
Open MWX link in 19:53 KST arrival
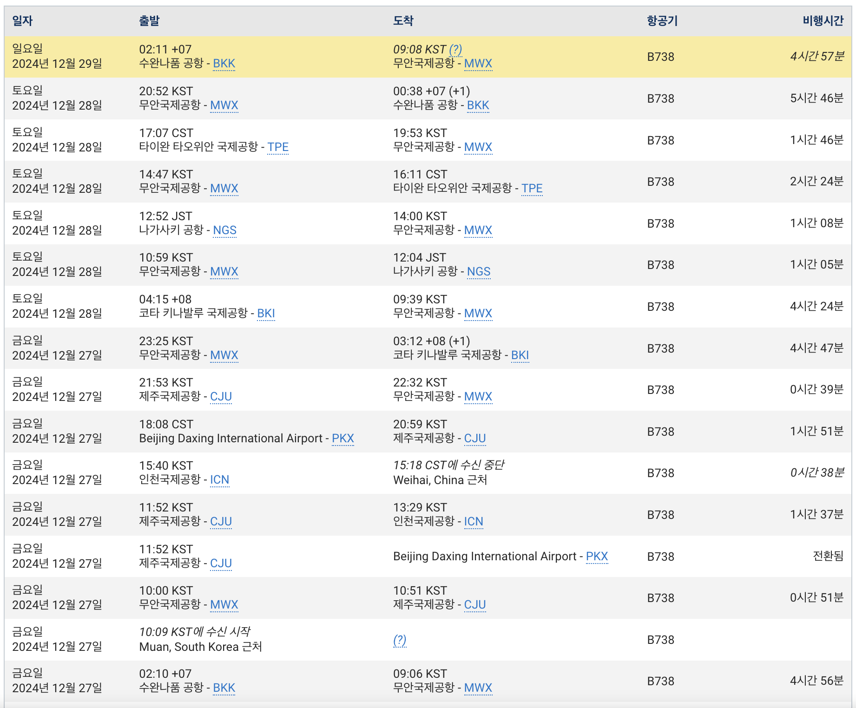pos(478,147)
